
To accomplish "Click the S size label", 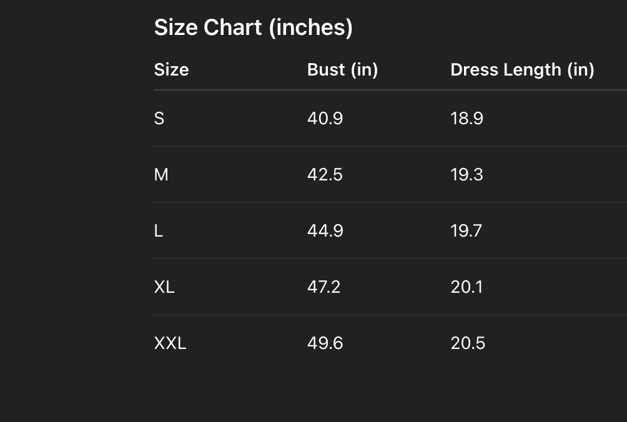I will coord(159,118).
